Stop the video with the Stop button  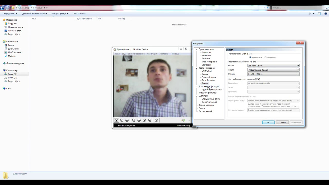[x=127, y=120]
